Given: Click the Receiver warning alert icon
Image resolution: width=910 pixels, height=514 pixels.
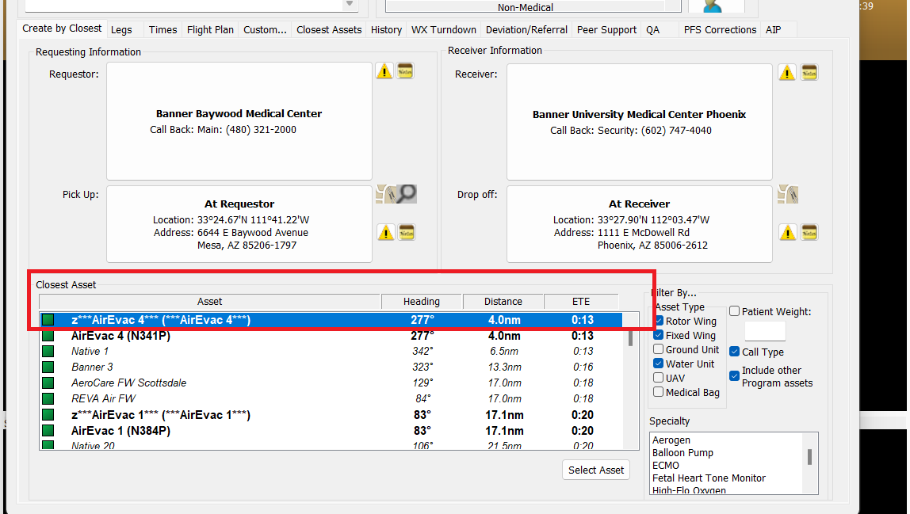Looking at the screenshot, I should 786,73.
